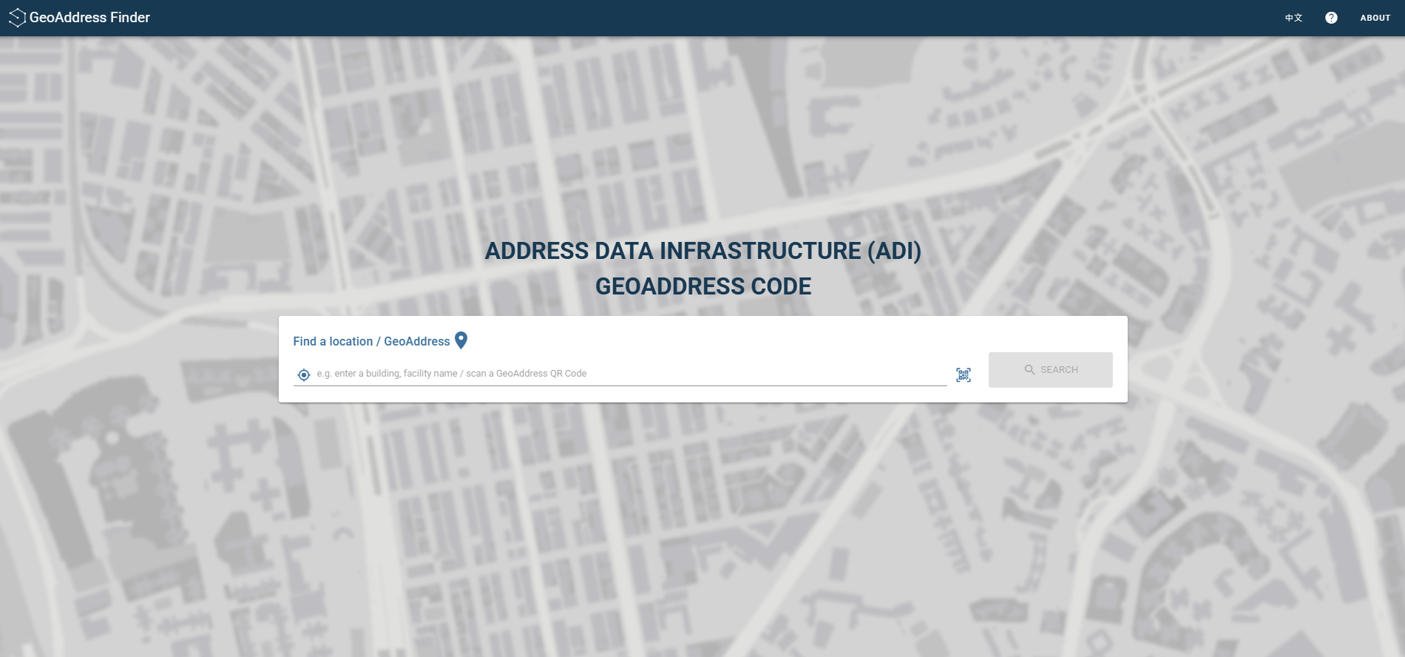Image resolution: width=1405 pixels, height=657 pixels.
Task: Select the 'Find a location / GeoAddress' label
Action: pyautogui.click(x=371, y=341)
